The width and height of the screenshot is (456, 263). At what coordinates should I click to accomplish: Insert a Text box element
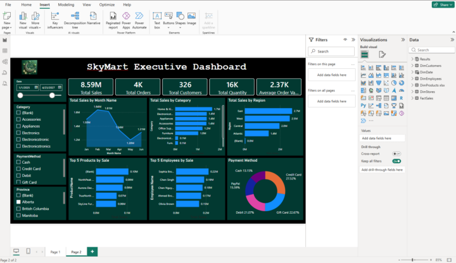tap(157, 20)
